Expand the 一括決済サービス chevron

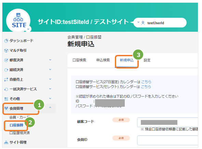[x=50, y=89]
